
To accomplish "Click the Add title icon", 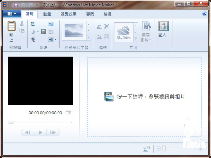I will pos(51,24).
